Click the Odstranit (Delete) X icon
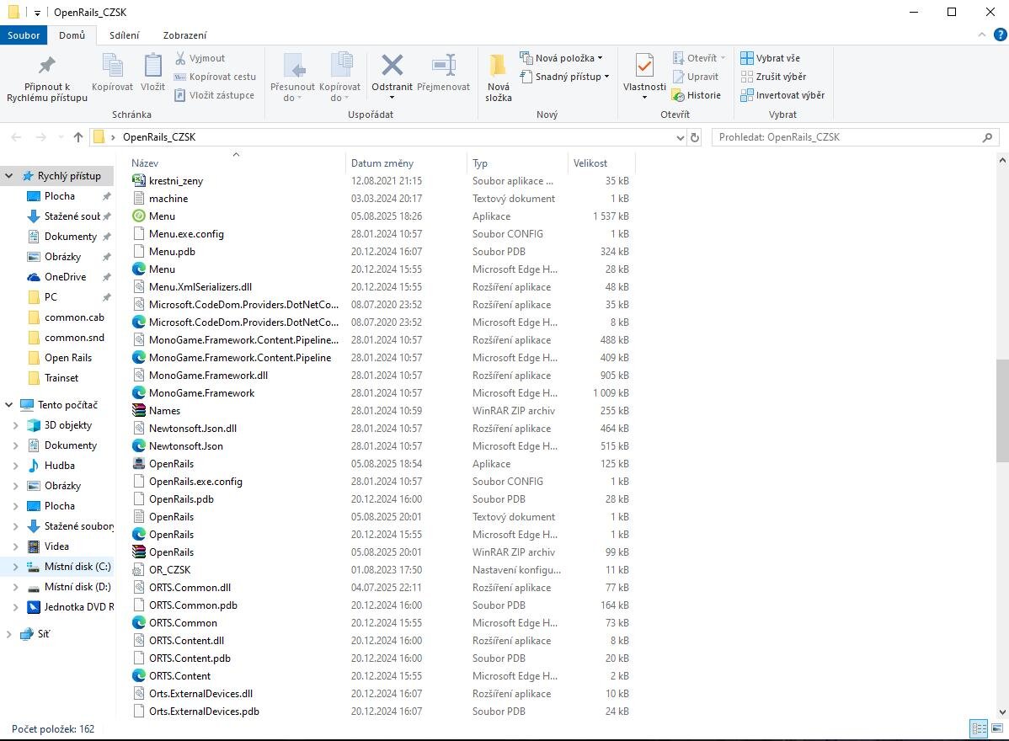The width and height of the screenshot is (1009, 741). click(x=392, y=66)
